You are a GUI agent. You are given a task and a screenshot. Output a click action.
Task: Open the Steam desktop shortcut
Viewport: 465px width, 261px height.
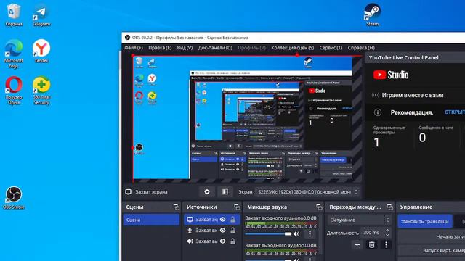372,14
